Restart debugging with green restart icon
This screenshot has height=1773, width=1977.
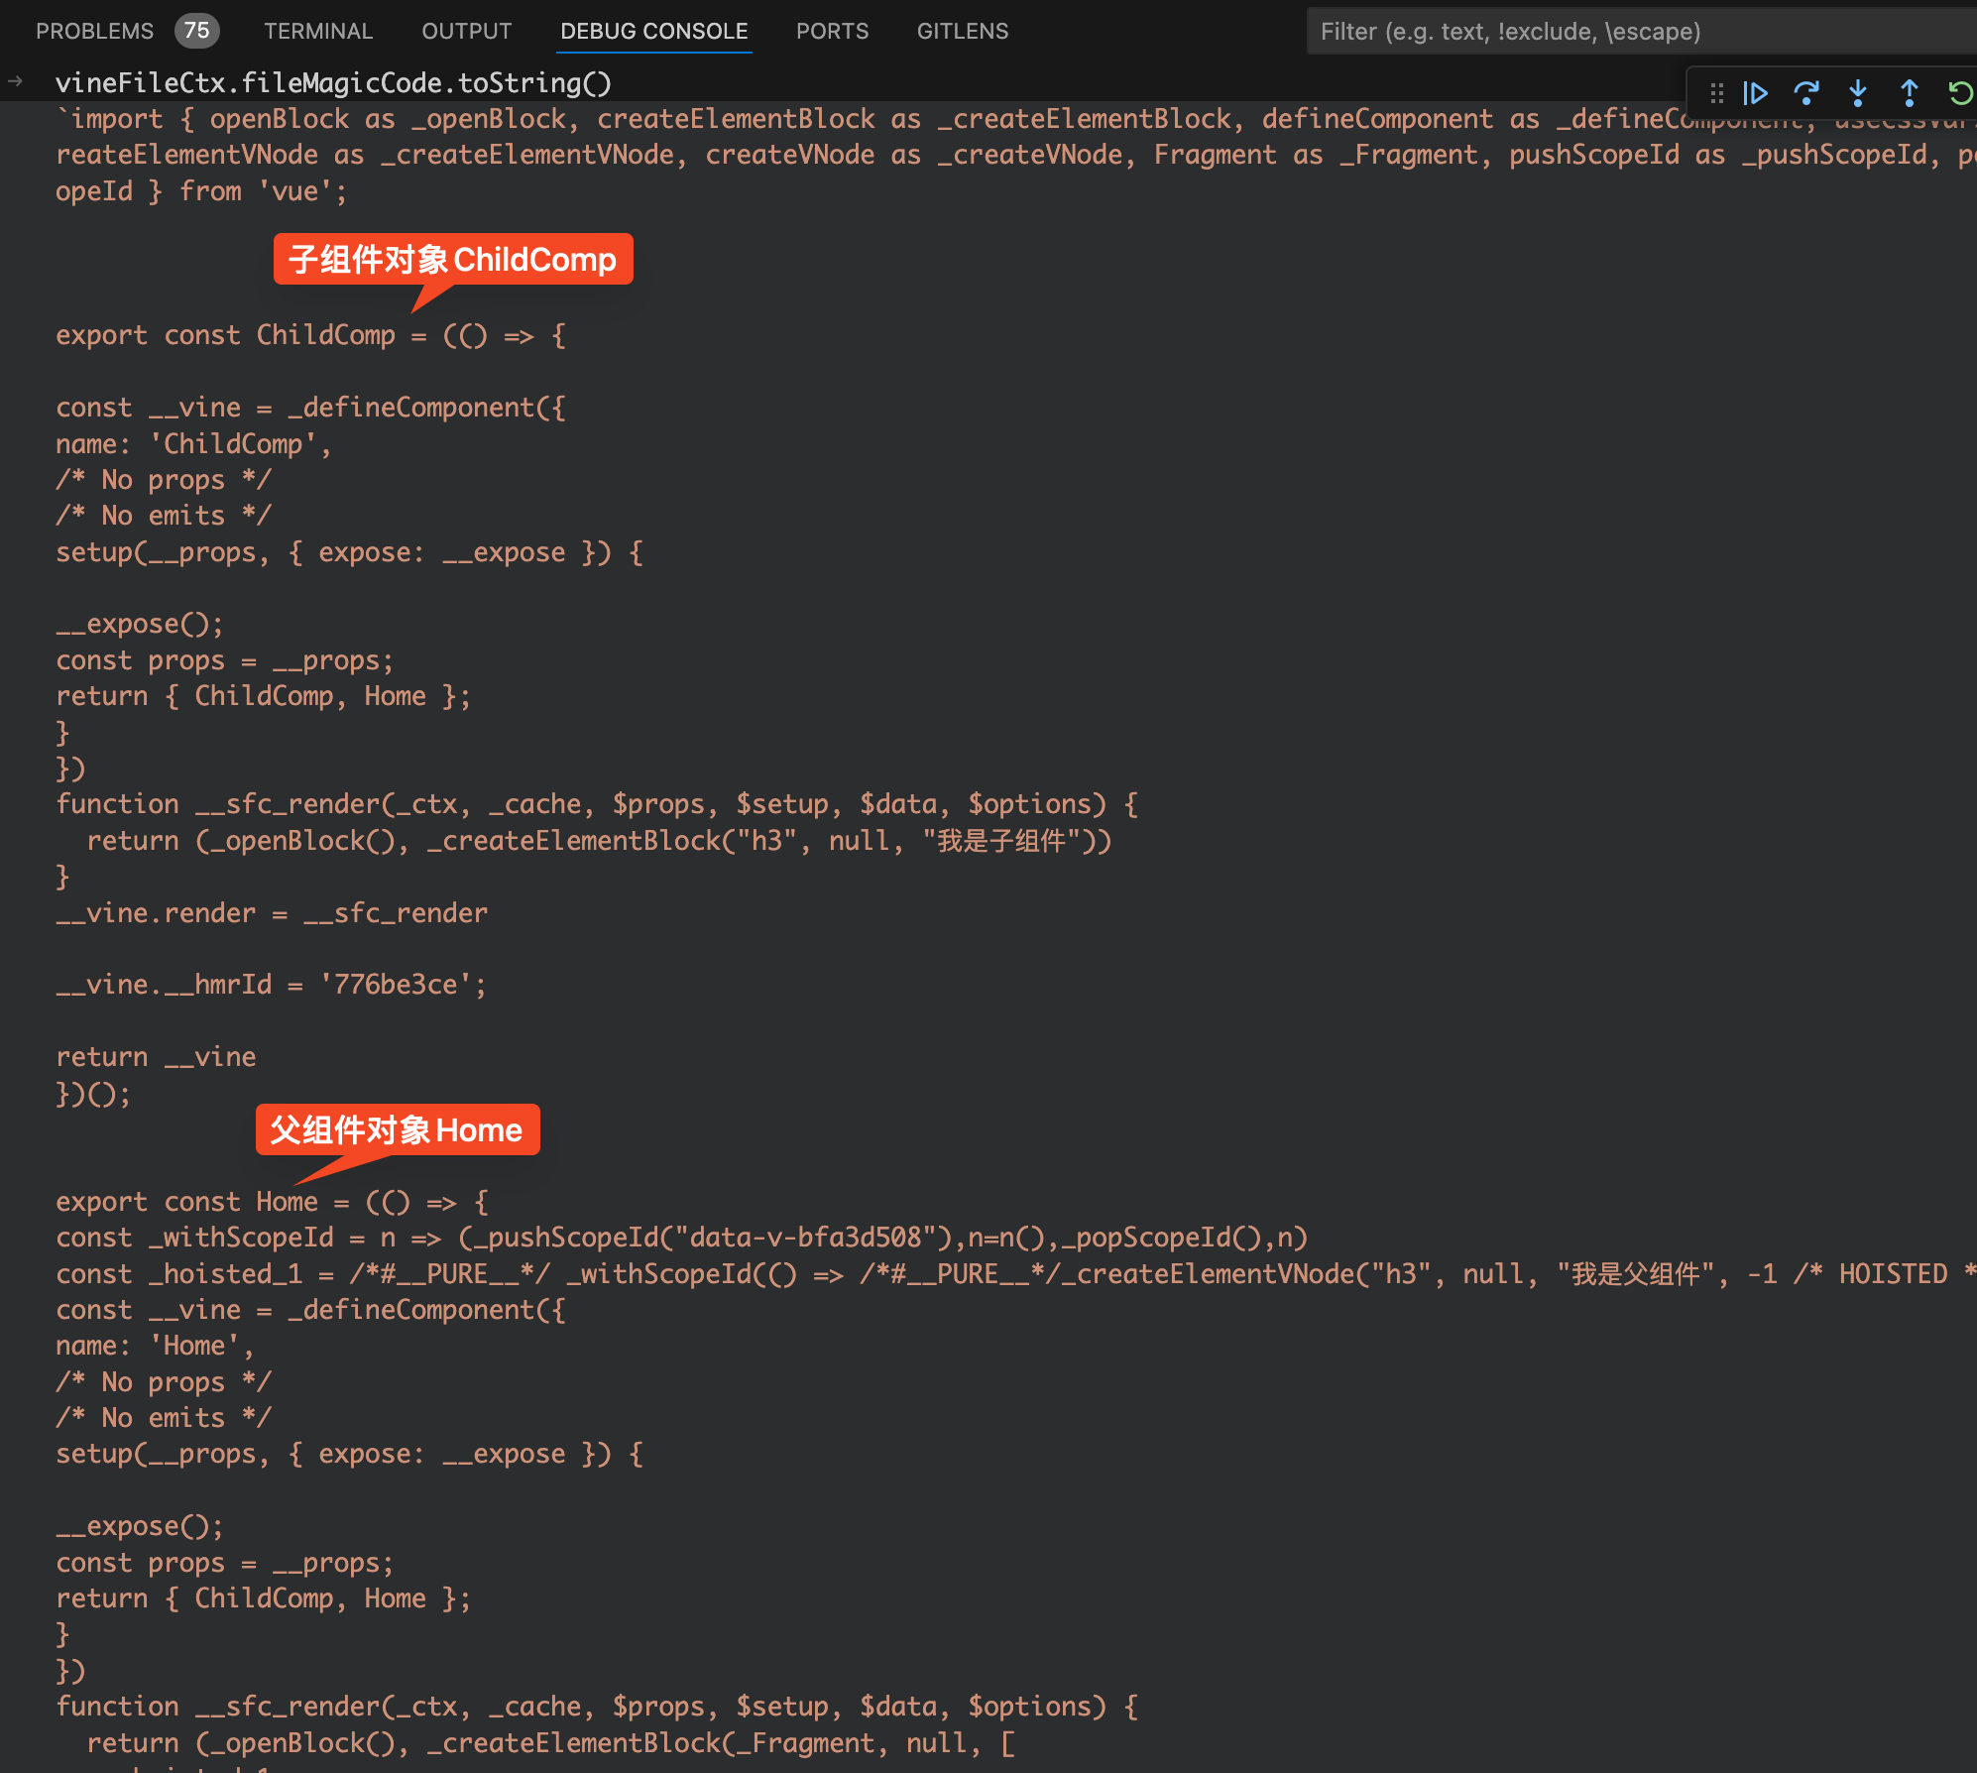coord(1960,93)
